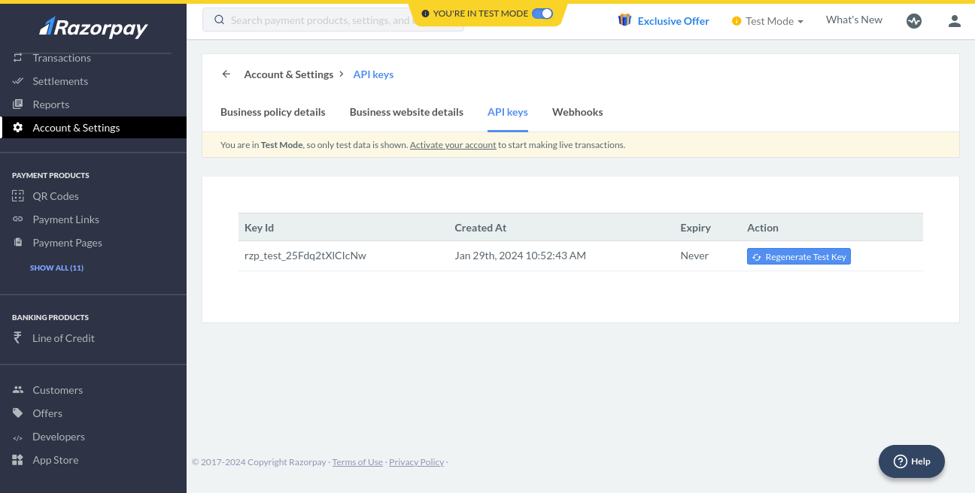Expand SHOW ALL payment products
Screen dimensions: 975x493
point(56,267)
